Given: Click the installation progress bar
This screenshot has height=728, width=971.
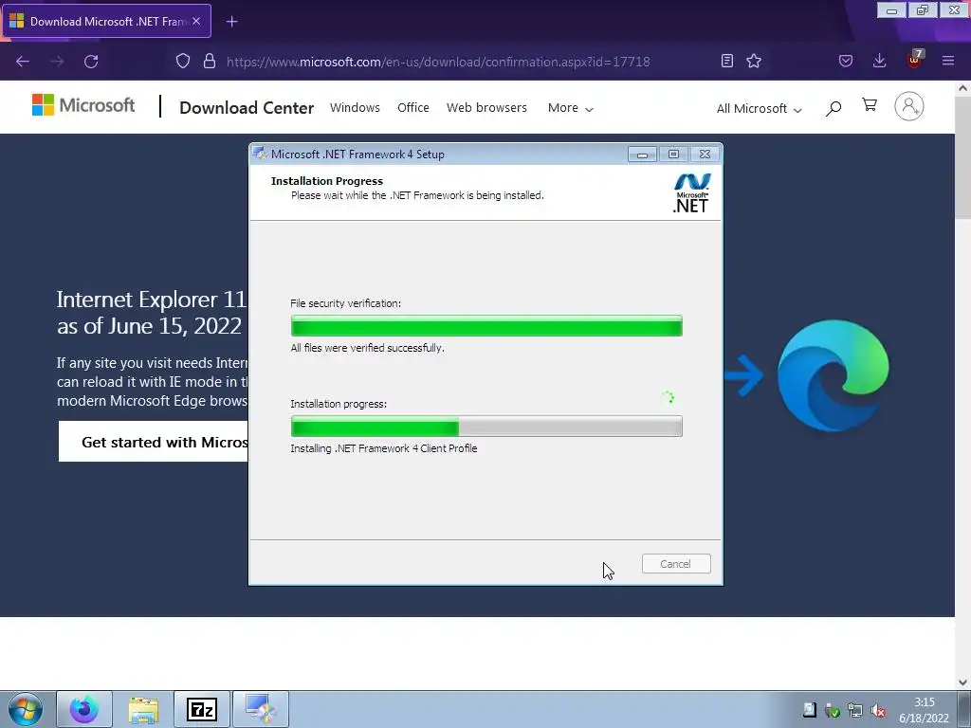Looking at the screenshot, I should (486, 426).
